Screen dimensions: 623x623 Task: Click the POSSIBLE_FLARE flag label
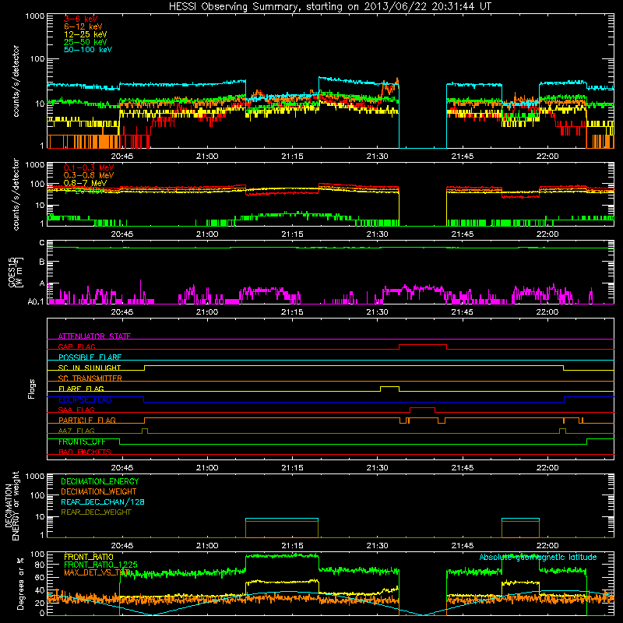coord(90,357)
